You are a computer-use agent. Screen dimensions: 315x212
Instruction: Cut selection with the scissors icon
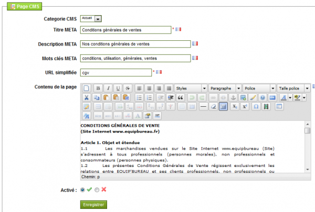pos(87,97)
